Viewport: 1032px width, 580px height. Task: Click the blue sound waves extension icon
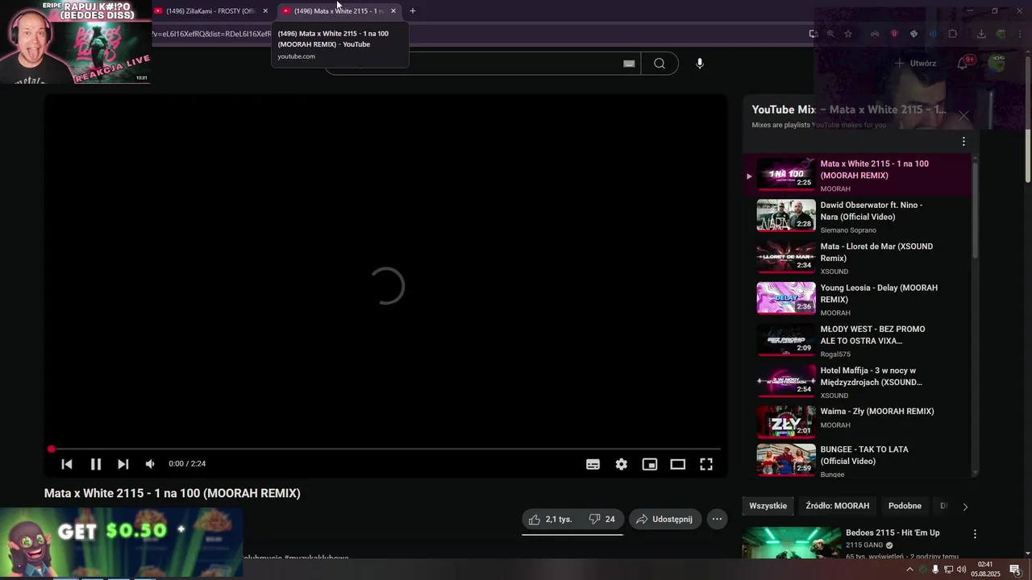point(933,34)
